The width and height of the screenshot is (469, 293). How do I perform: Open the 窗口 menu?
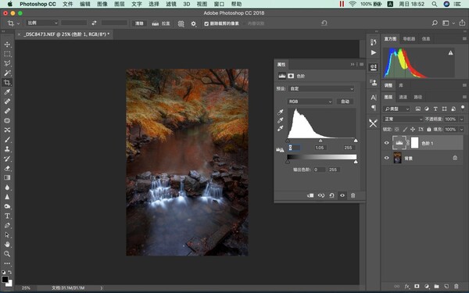pos(219,4)
